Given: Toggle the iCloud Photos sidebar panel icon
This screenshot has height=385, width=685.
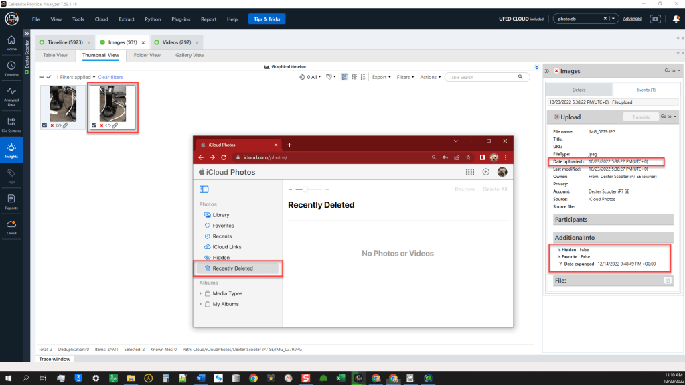Looking at the screenshot, I should pos(204,190).
